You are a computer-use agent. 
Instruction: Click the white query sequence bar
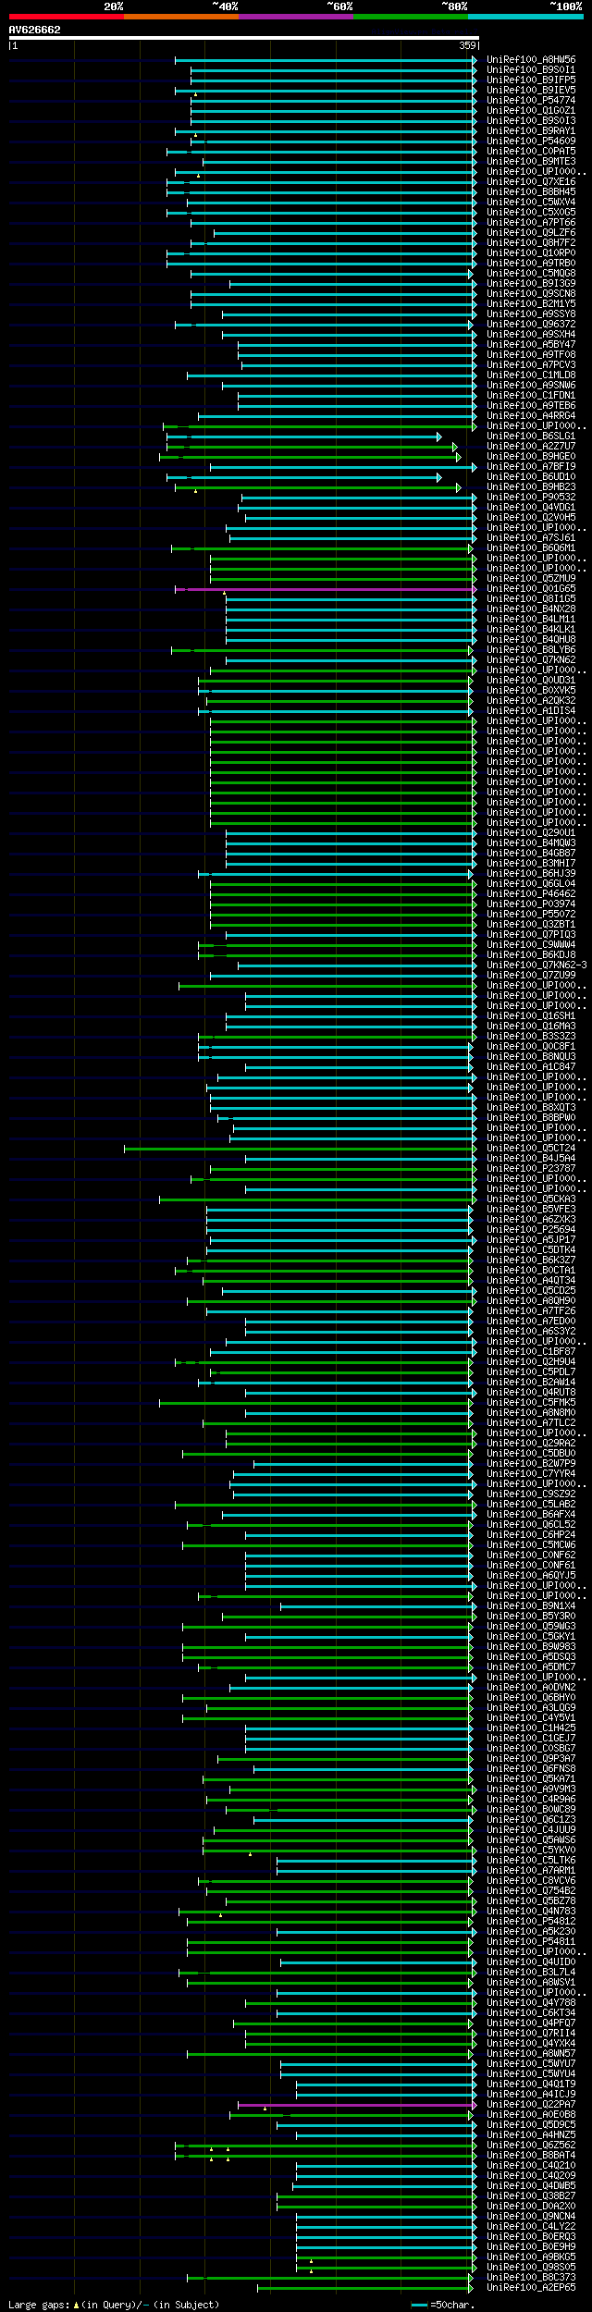tap(243, 38)
